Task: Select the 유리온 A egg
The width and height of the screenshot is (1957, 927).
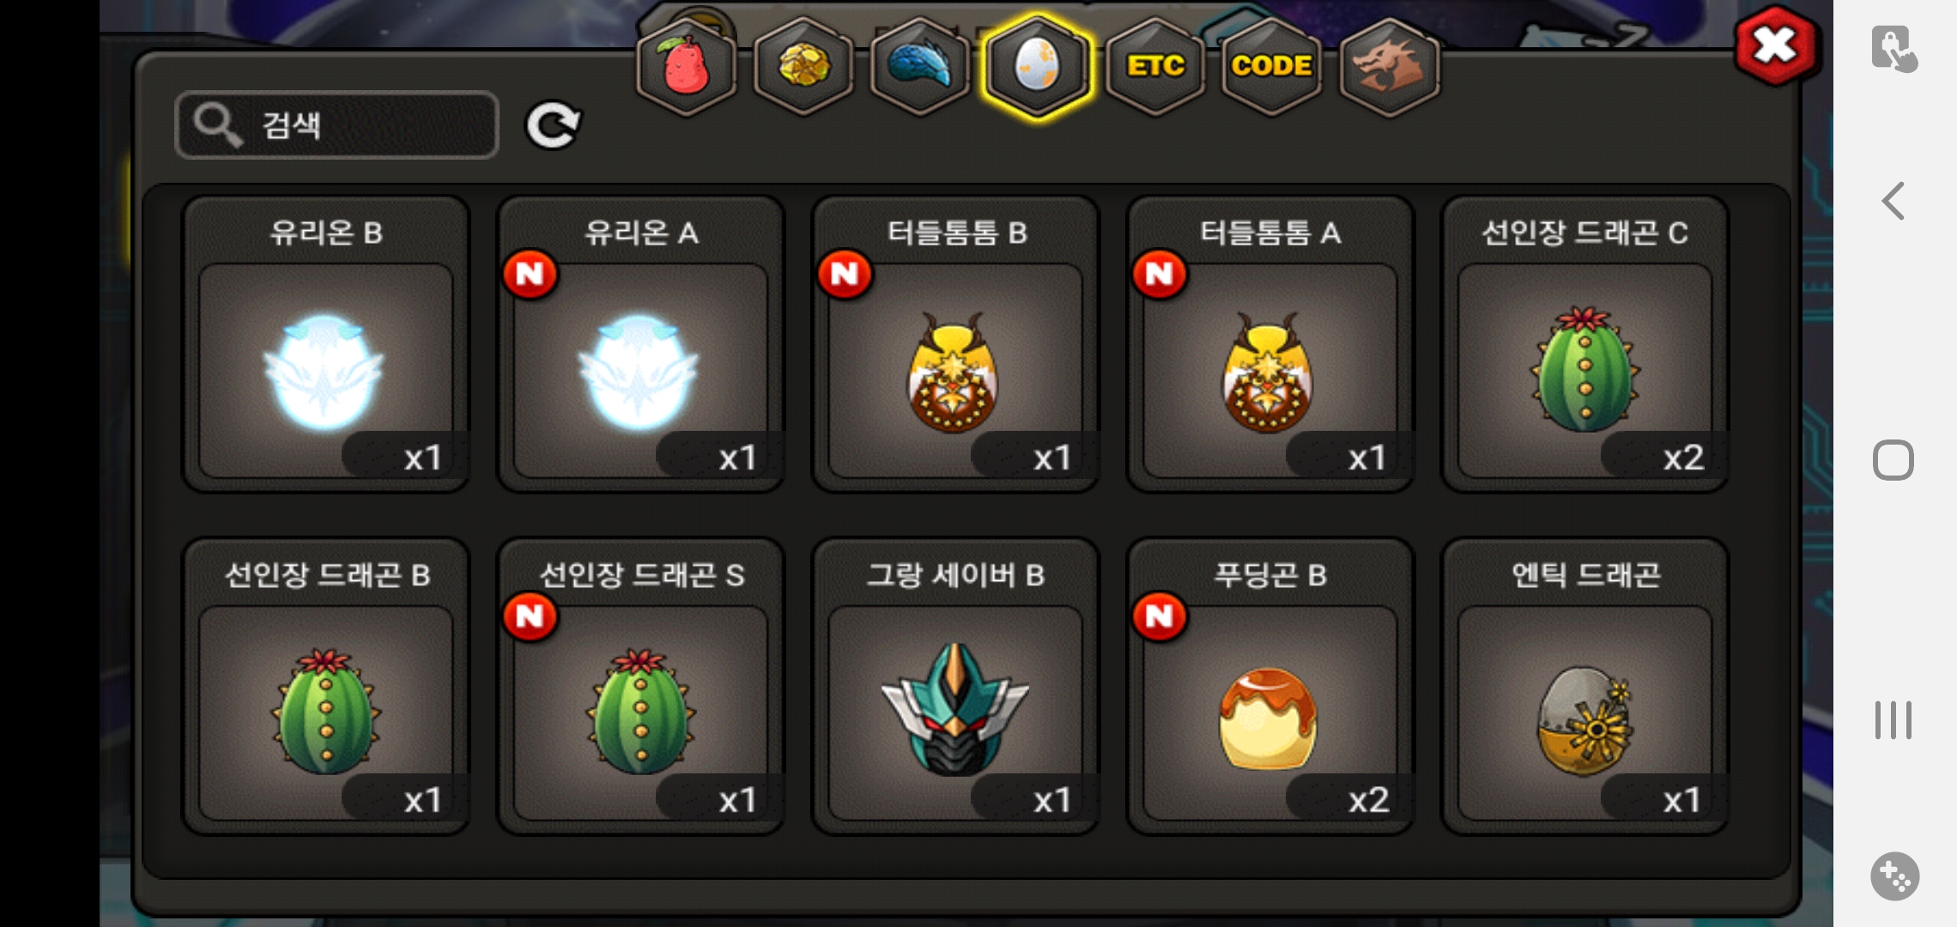Action: [640, 344]
